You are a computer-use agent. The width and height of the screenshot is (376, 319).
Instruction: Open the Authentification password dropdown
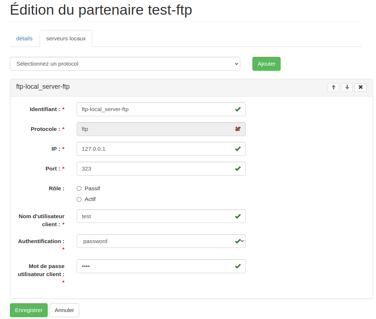pyautogui.click(x=161, y=241)
